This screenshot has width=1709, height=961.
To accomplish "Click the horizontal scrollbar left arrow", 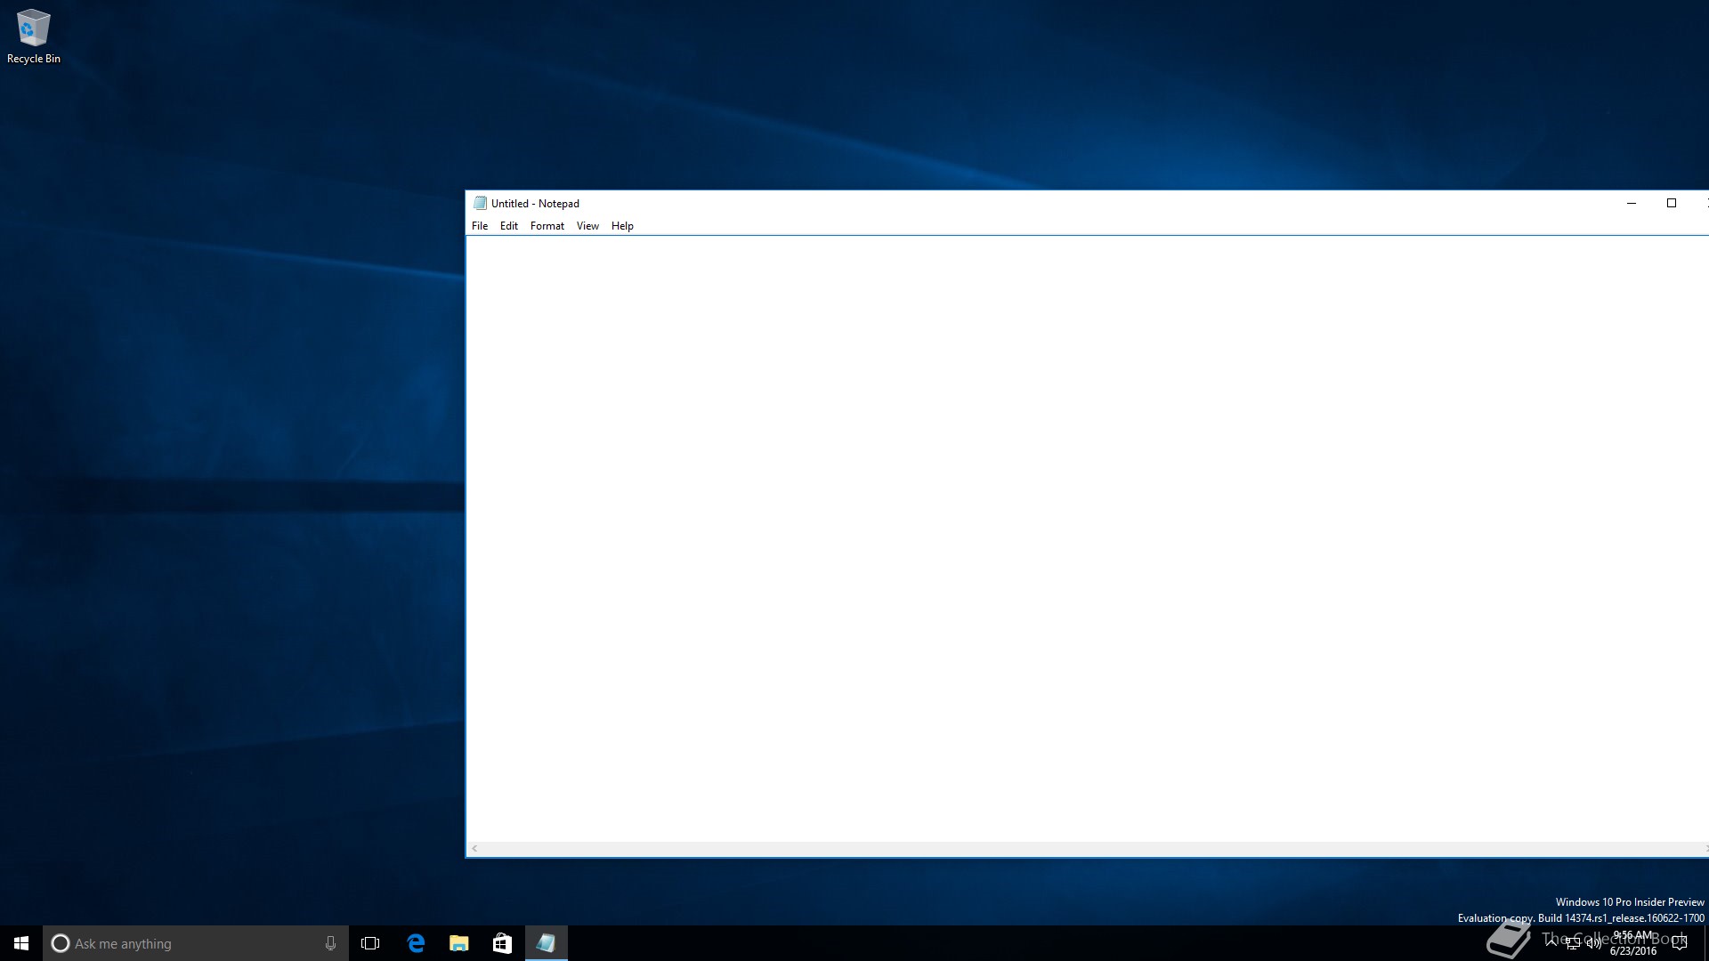I will [474, 849].
